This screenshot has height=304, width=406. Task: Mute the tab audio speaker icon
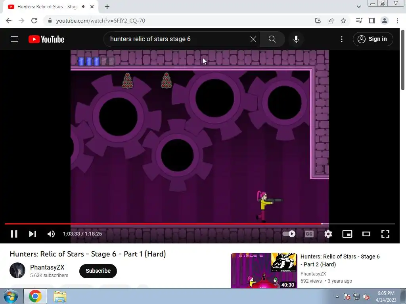coord(83,7)
